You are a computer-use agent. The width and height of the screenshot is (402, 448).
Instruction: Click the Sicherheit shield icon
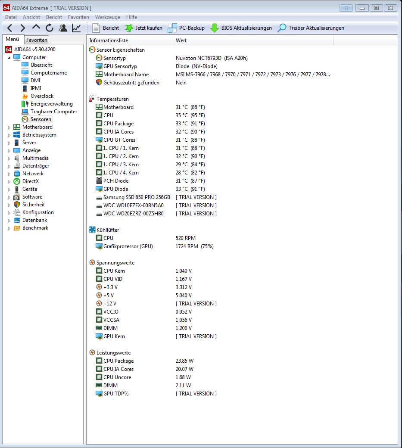coord(17,205)
